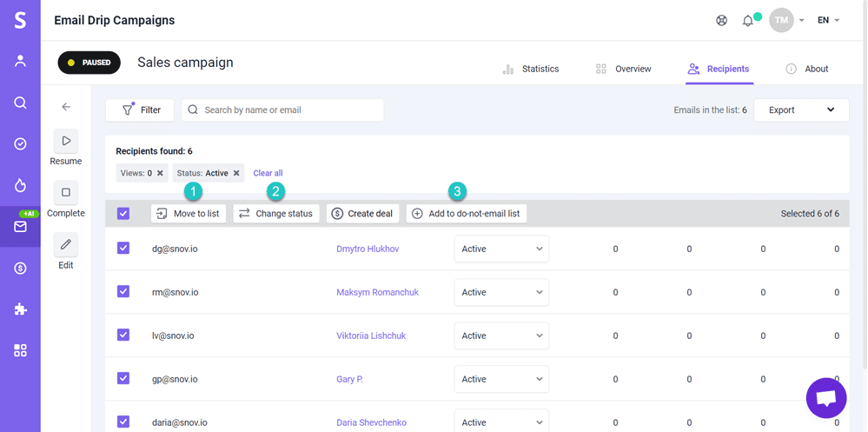Click the Move to list button
The image size is (868, 432).
coord(188,214)
